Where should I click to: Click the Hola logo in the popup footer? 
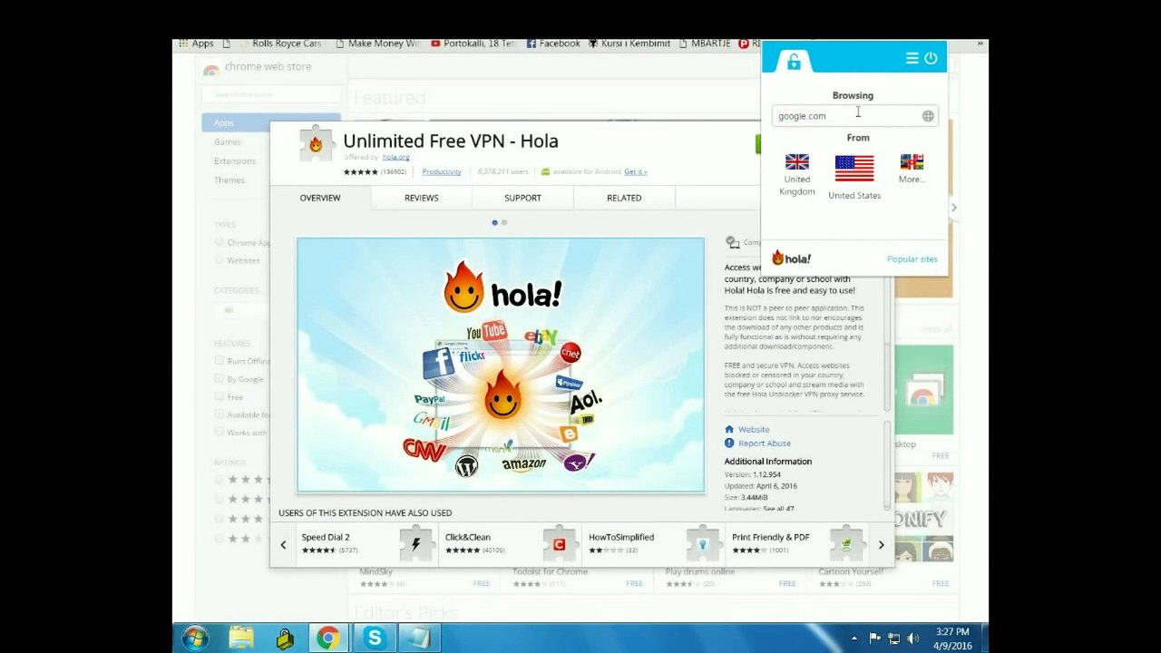click(x=791, y=258)
